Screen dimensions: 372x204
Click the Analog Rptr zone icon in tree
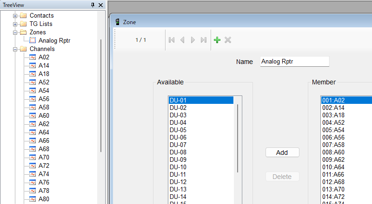click(33, 41)
